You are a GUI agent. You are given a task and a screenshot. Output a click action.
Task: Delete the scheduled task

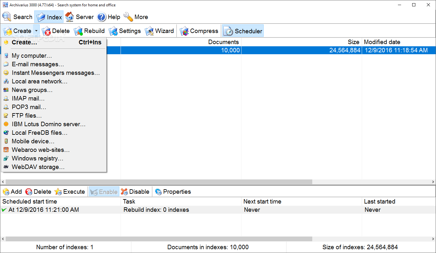point(38,192)
